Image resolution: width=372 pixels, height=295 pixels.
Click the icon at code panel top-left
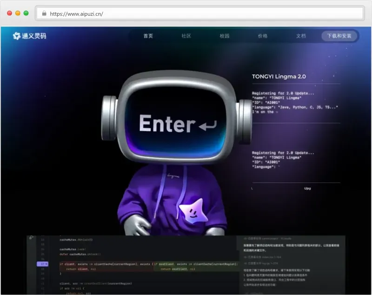31,238
